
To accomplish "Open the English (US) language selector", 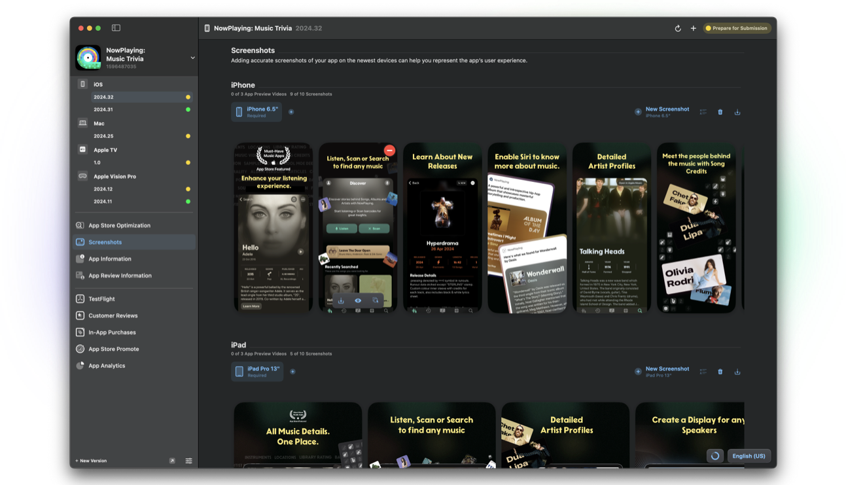I will tap(749, 456).
